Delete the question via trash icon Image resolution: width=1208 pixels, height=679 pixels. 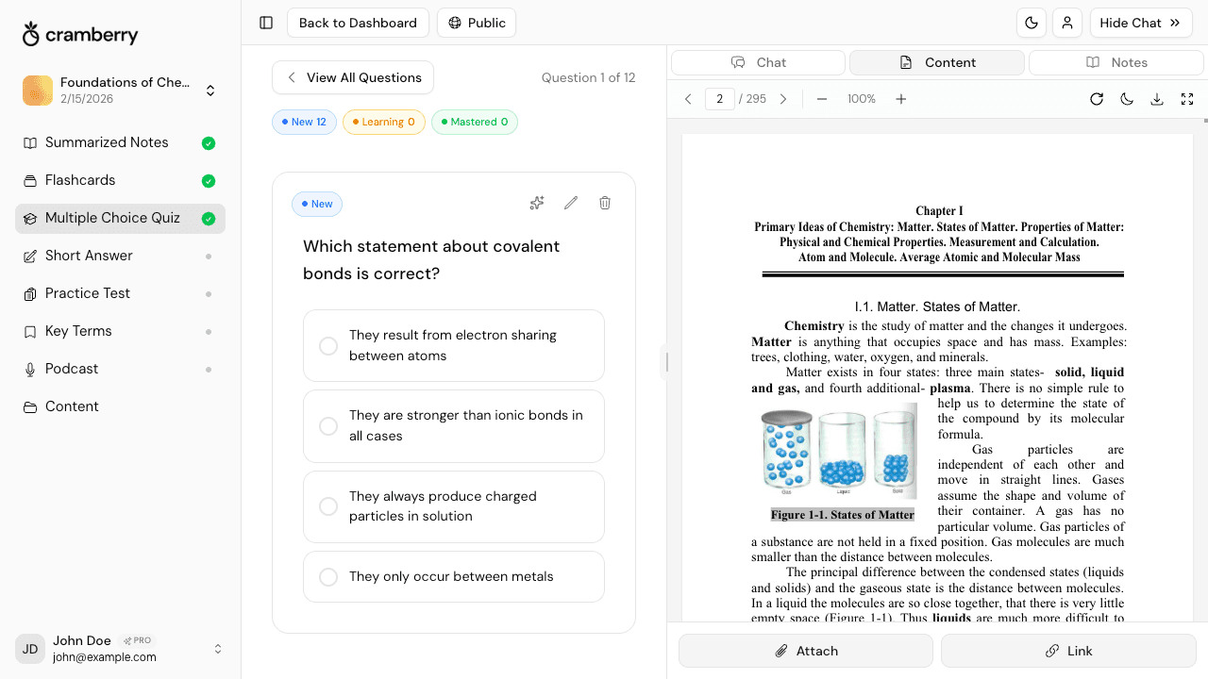pyautogui.click(x=604, y=203)
